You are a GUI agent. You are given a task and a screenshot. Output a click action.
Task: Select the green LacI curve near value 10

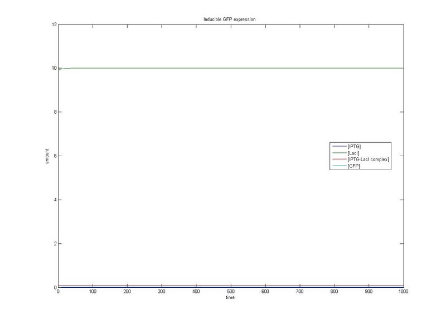[x=223, y=69]
